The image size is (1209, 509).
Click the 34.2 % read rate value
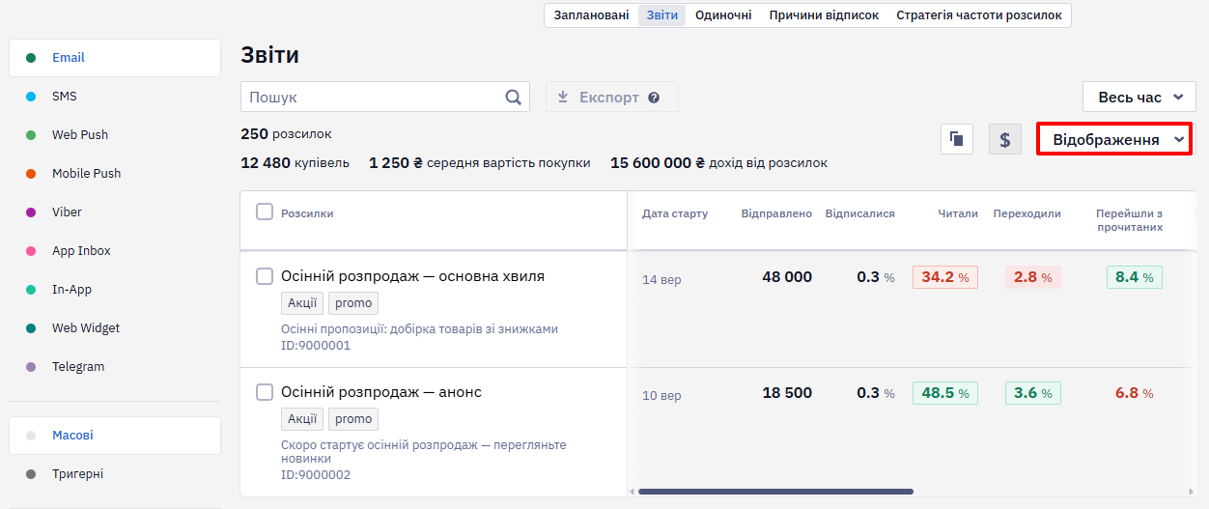(945, 277)
